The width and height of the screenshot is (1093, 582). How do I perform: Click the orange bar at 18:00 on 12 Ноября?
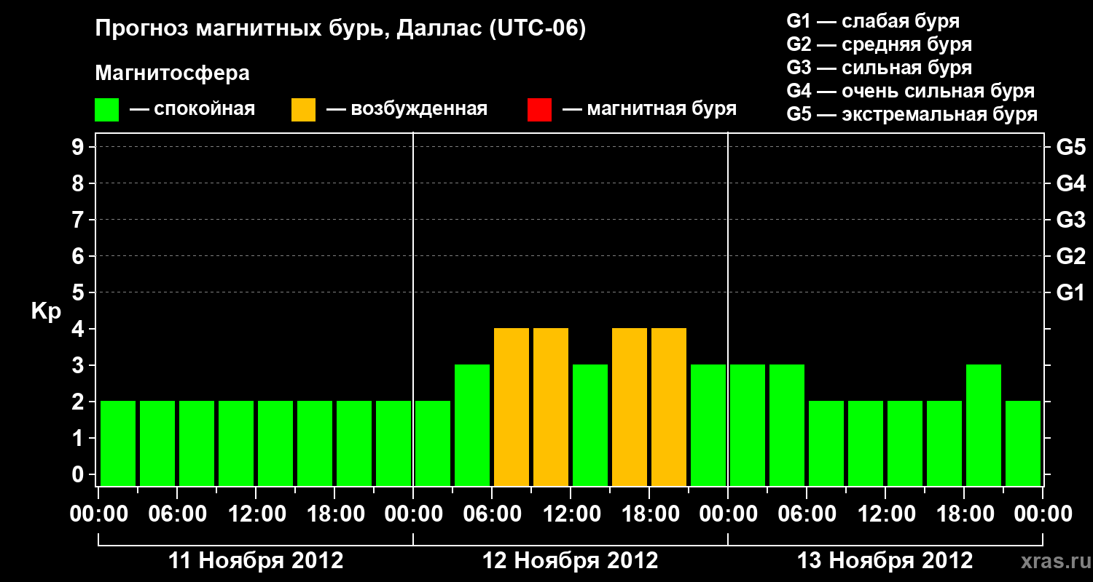(669, 407)
